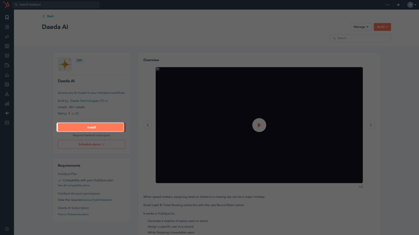Click the Copilot sparkle icon in the top bar
This screenshot has width=419, height=235.
tap(398, 4)
